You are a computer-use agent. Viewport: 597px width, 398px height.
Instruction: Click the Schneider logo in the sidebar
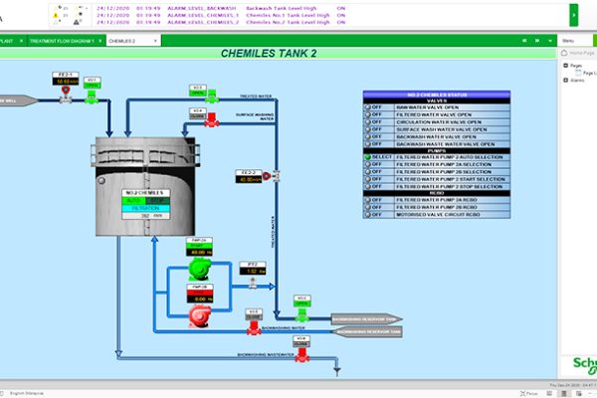click(x=585, y=366)
